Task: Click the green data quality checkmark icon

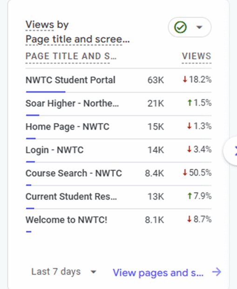Action: point(180,27)
